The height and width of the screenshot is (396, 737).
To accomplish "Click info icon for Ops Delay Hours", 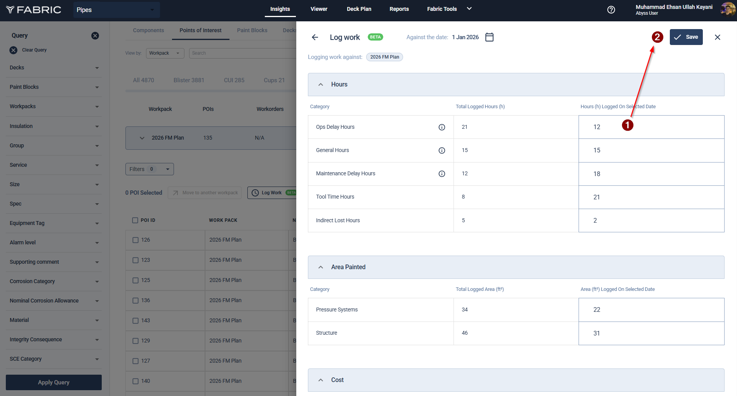I will click(x=442, y=127).
